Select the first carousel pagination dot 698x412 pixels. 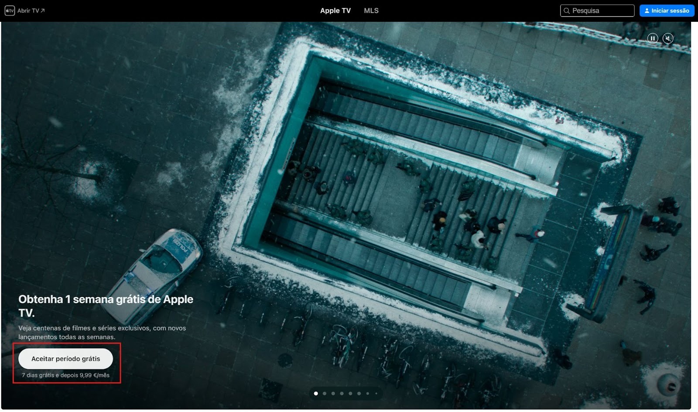pyautogui.click(x=315, y=393)
